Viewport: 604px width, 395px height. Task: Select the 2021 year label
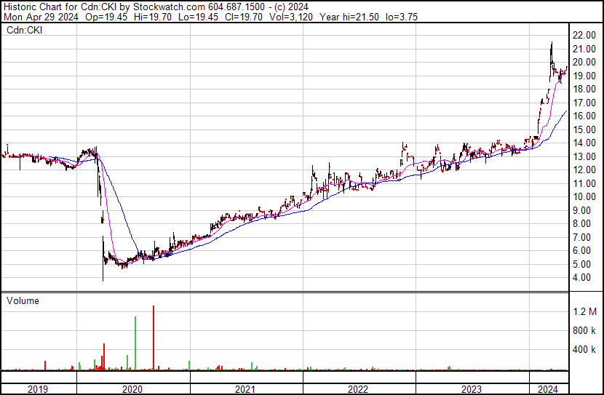245,389
